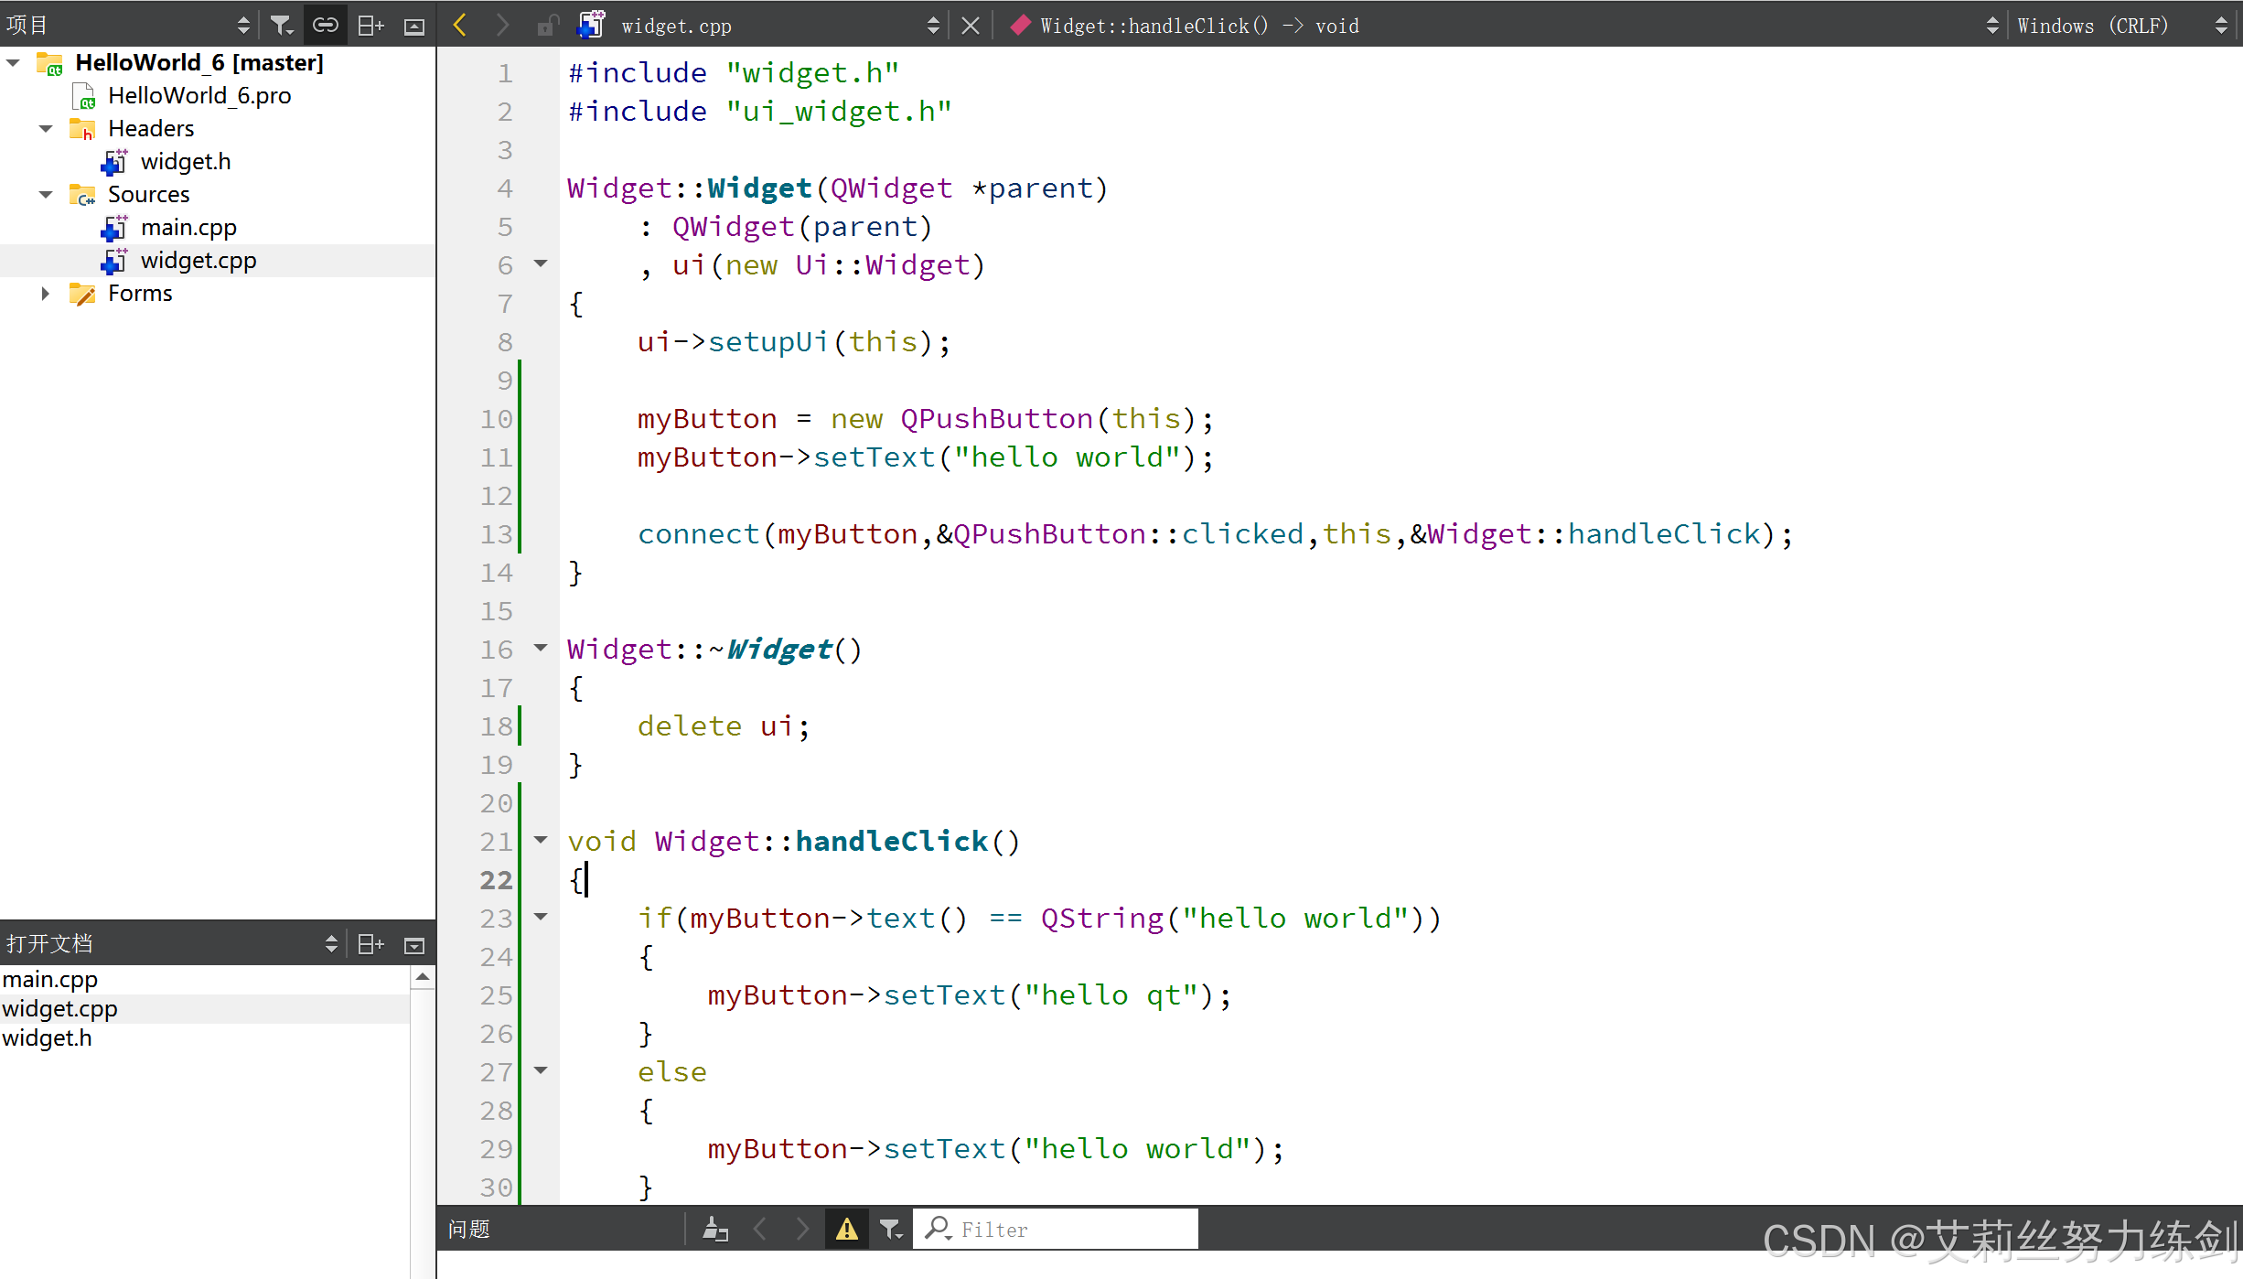Screen dimensions: 2243x1279
Task: Open main.cpp in project tree
Action: [x=188, y=228]
